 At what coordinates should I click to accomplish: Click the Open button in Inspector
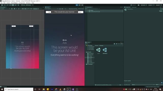click(x=161, y=11)
